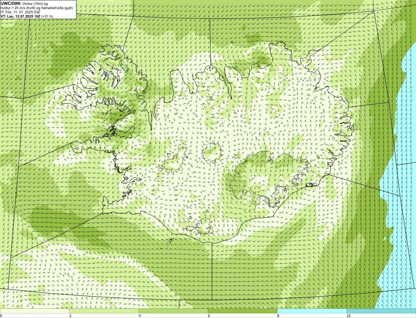This screenshot has height=318, width=416.
Task: Click the 4–6 m/s legend color segment
Action: pos(173,311)
